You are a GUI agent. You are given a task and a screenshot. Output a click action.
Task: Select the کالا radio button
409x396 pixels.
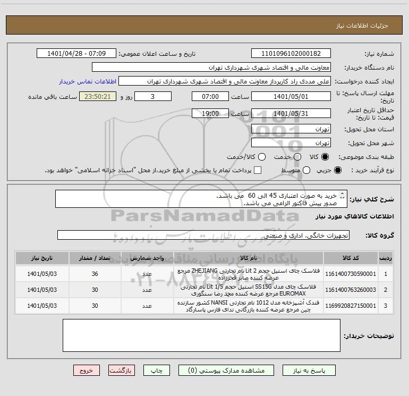point(325,157)
